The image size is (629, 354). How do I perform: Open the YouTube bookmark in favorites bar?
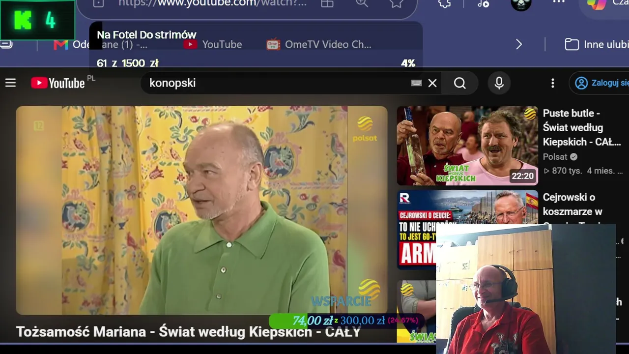coord(213,44)
